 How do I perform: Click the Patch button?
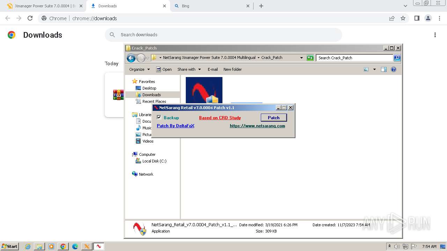tap(274, 117)
